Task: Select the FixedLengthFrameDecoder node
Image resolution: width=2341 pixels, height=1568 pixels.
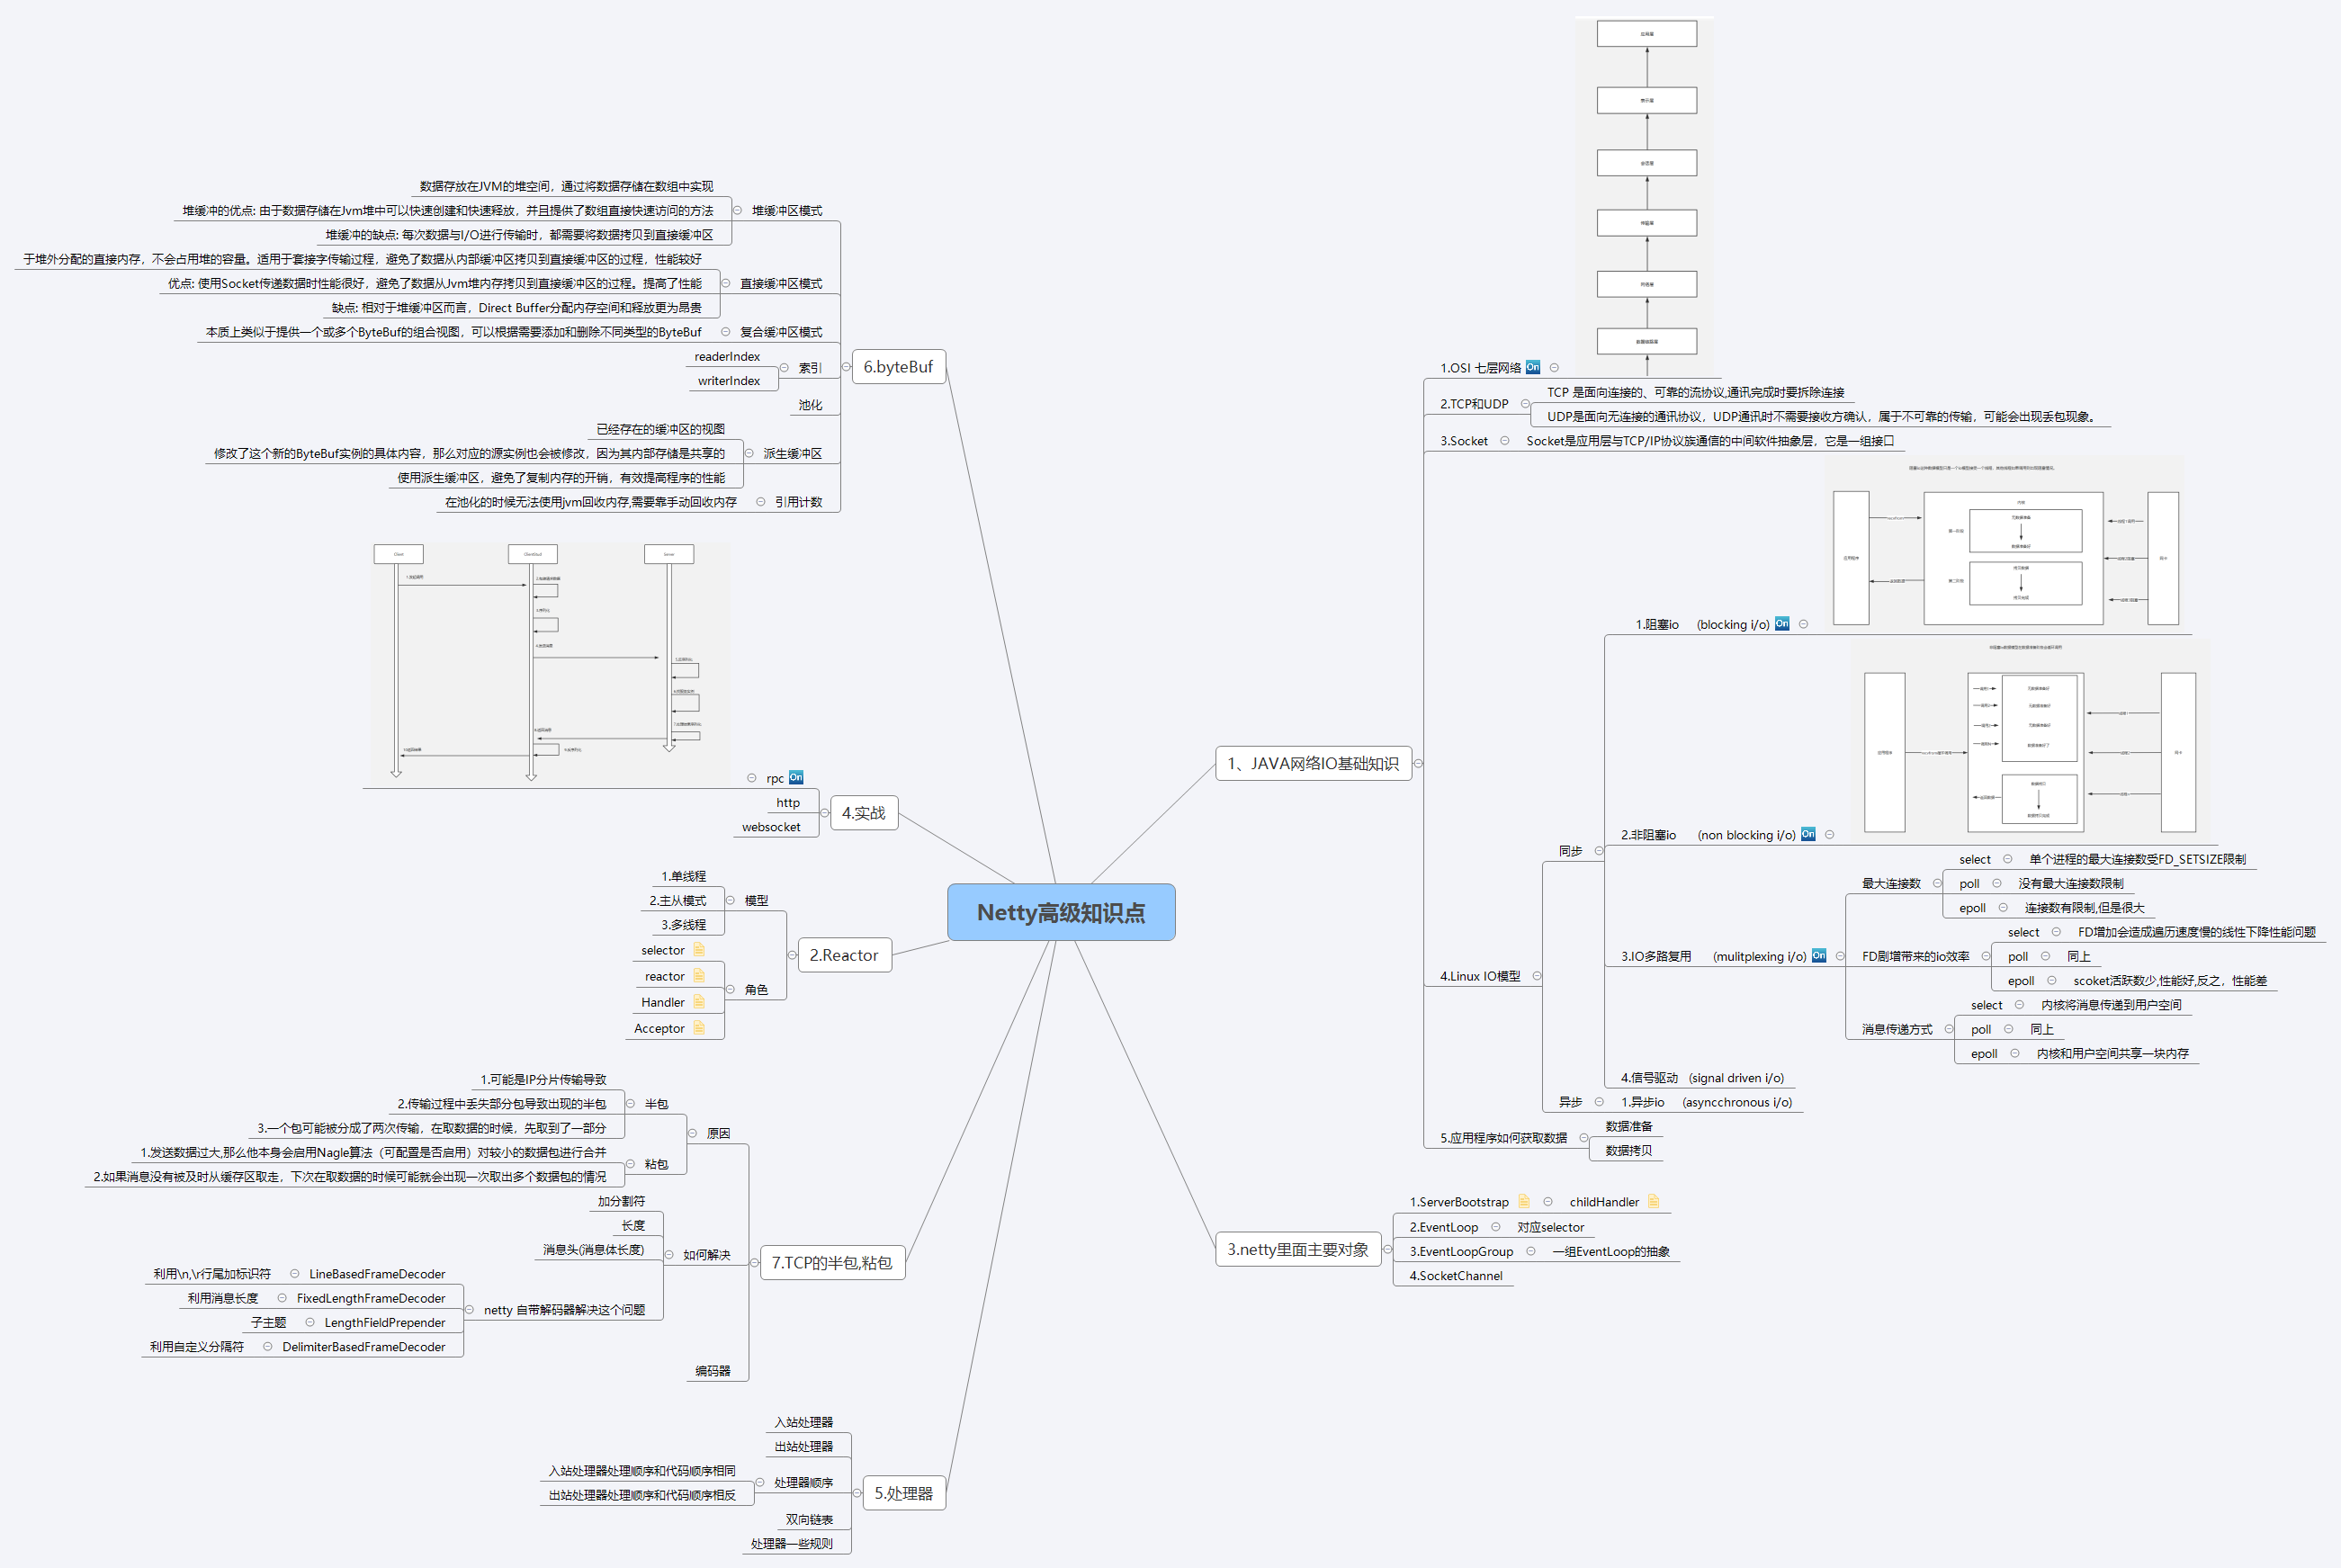Action: [x=371, y=1298]
